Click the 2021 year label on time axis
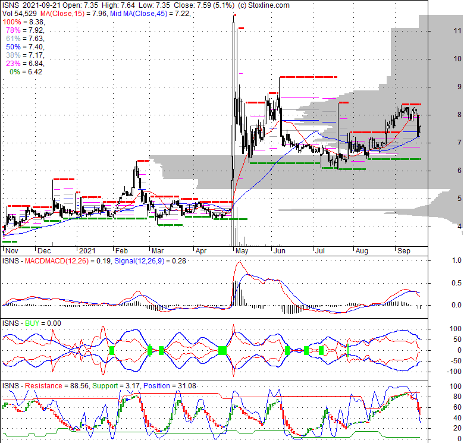The image size is (464, 443). (x=87, y=251)
